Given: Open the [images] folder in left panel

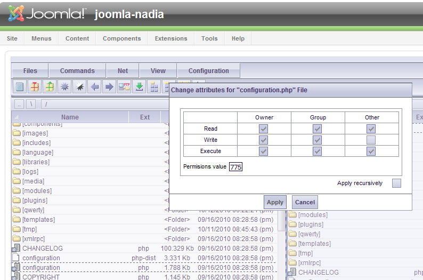Looking at the screenshot, I should point(35,133).
